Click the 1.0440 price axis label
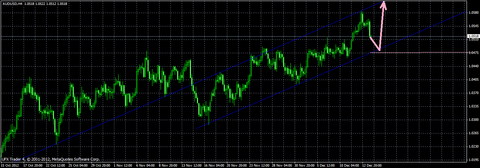The image size is (480, 168). pos(474,67)
